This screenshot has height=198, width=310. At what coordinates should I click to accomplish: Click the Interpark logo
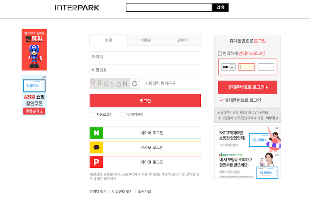[x=77, y=8]
